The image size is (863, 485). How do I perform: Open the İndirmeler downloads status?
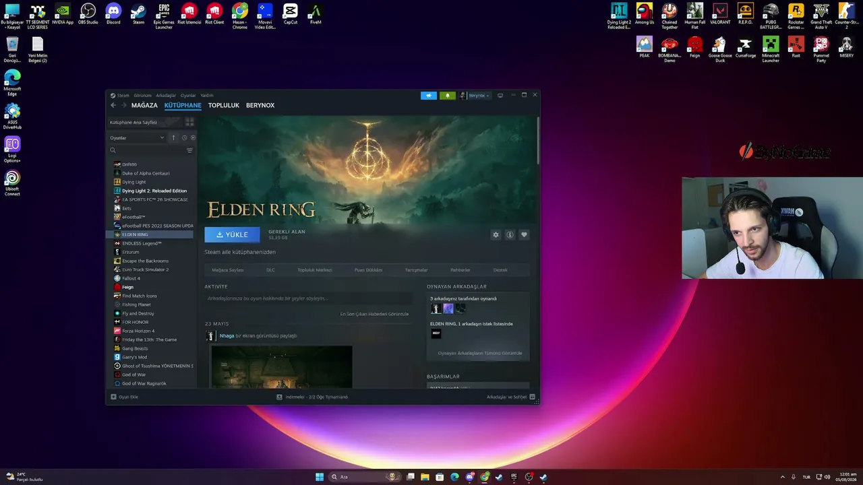coord(312,397)
